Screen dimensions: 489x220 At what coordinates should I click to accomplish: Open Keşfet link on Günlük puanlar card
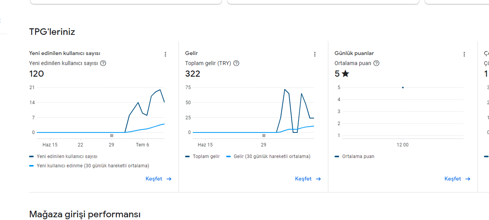(458, 179)
